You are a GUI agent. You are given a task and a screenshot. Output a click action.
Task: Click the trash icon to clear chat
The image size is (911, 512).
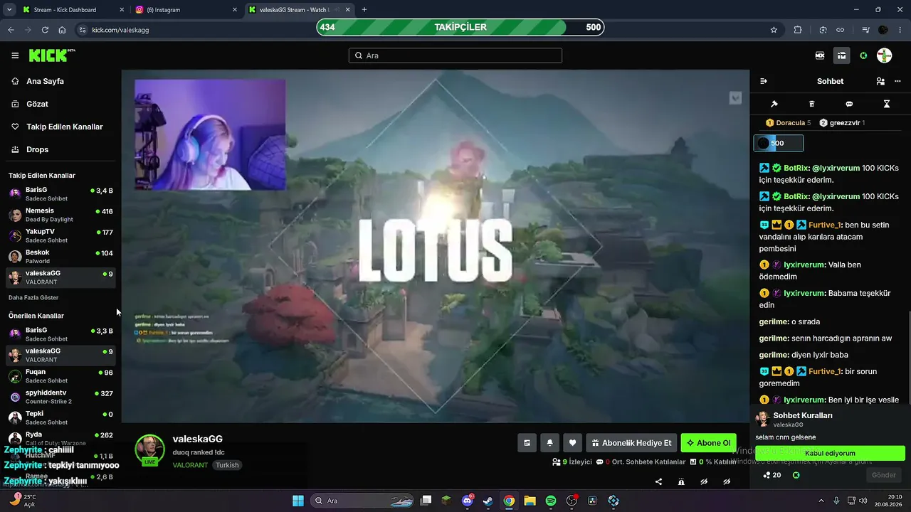tap(812, 104)
